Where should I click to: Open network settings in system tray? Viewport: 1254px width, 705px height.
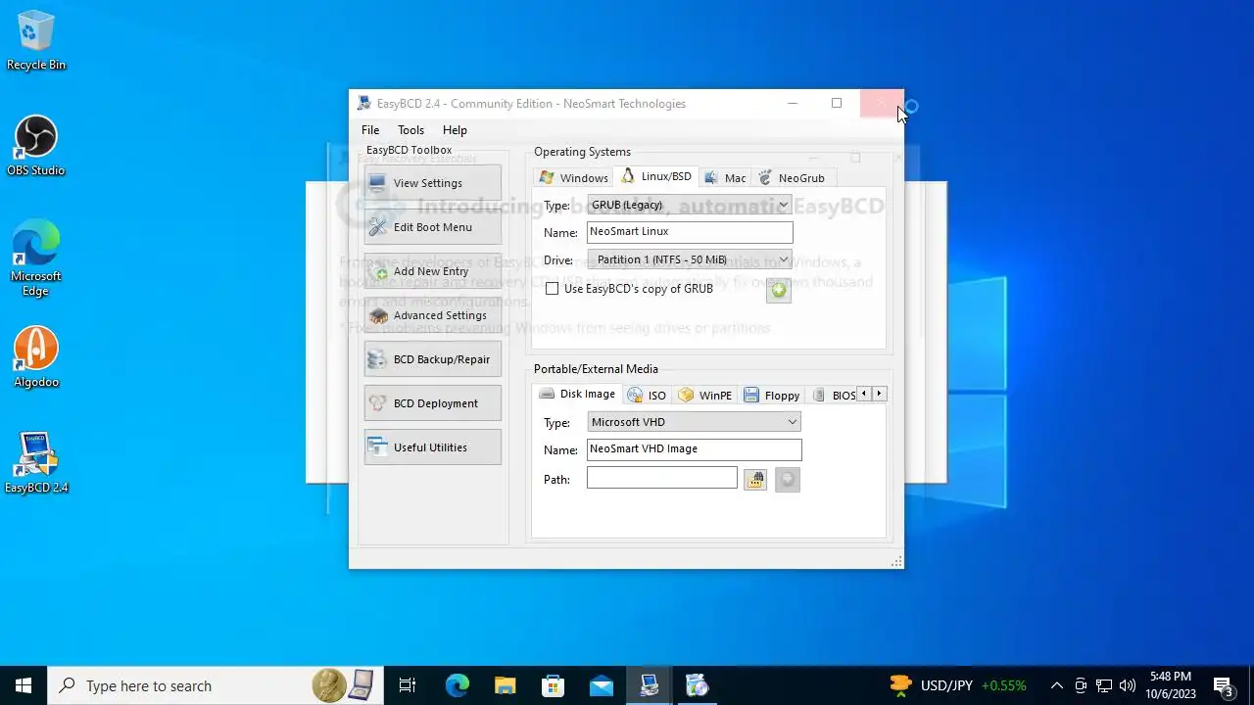(1104, 685)
